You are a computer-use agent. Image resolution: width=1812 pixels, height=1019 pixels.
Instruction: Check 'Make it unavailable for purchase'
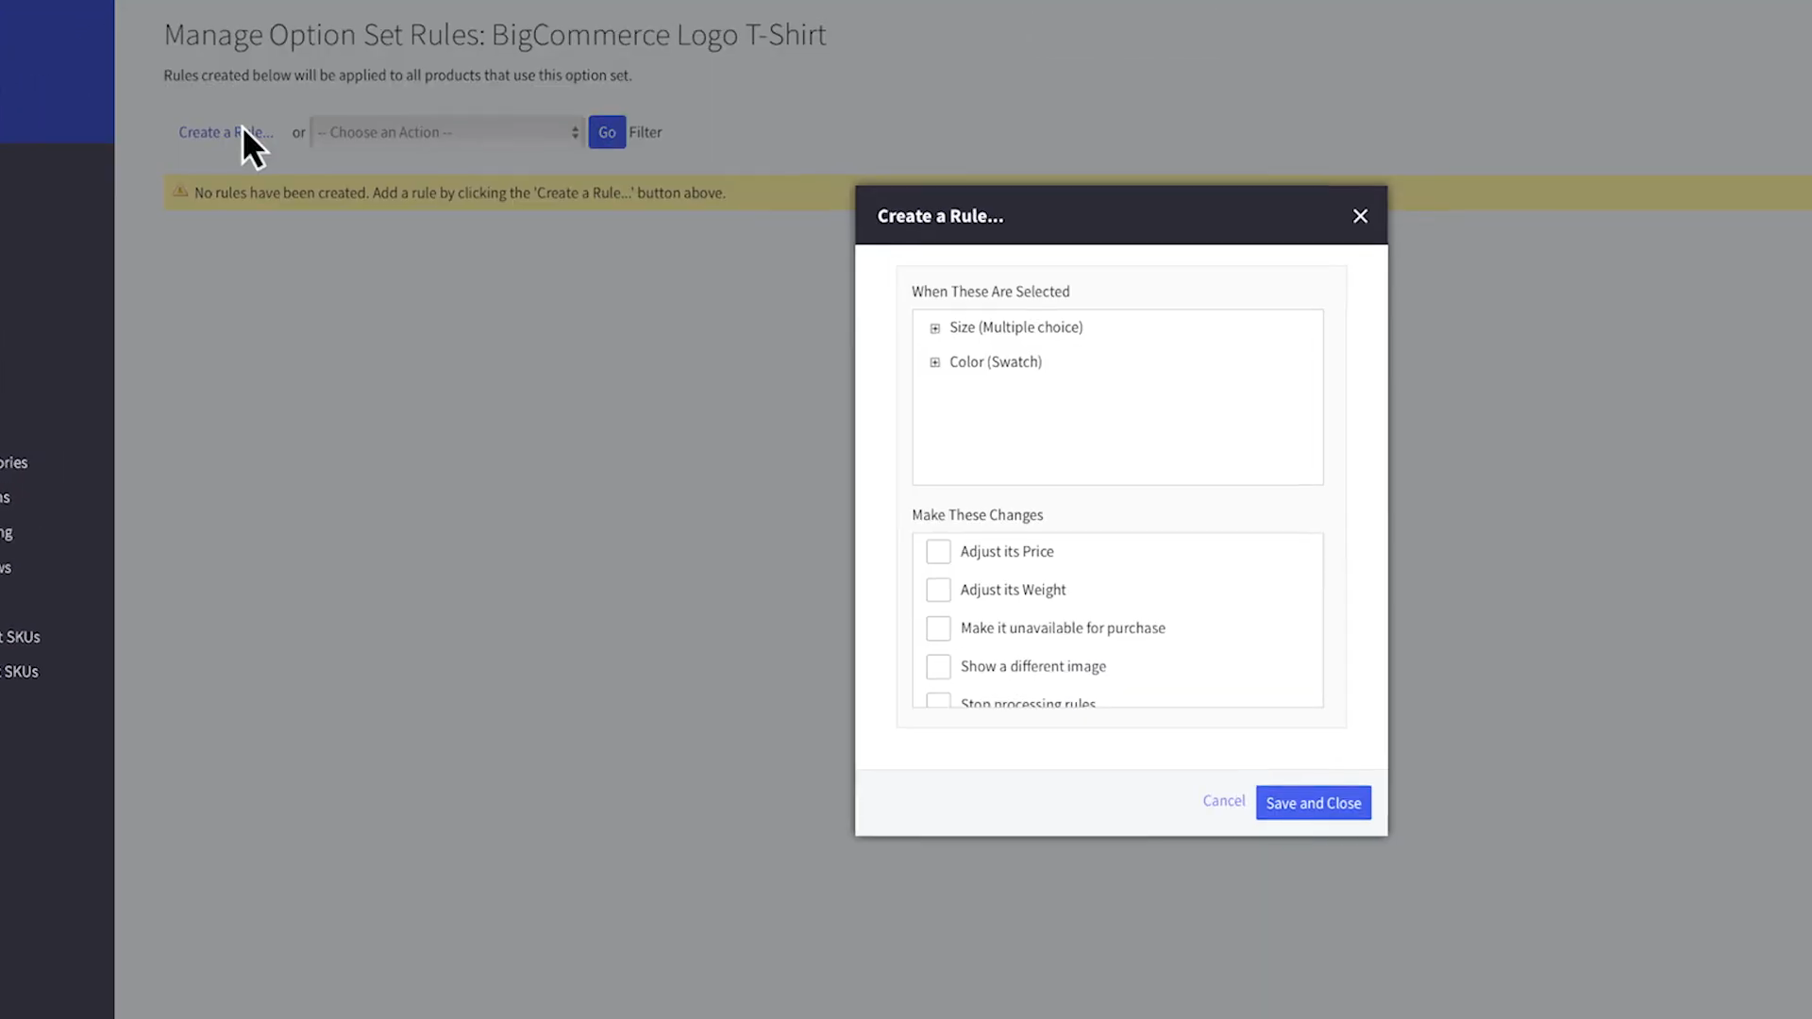coord(938,628)
